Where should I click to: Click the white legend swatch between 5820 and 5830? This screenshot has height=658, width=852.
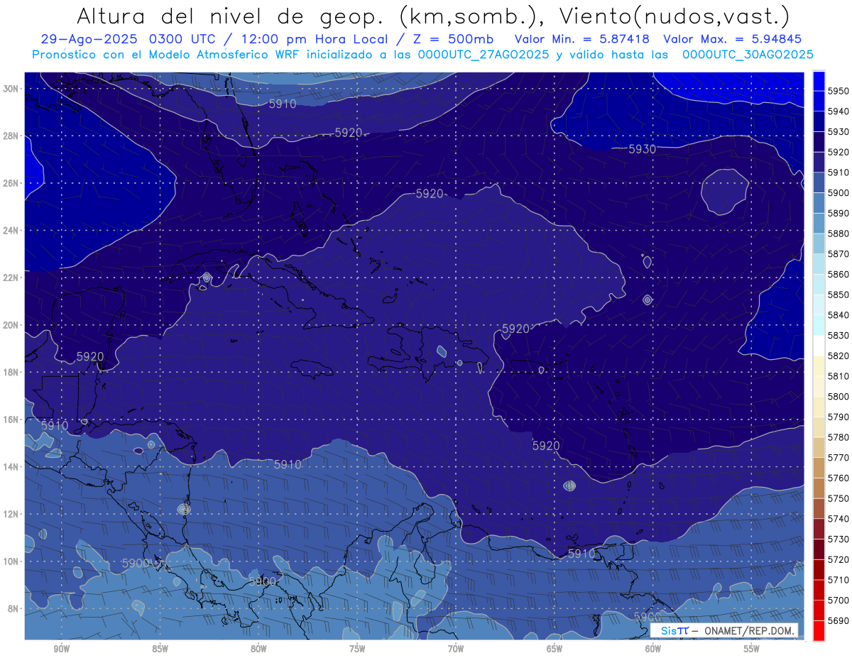[819, 346]
